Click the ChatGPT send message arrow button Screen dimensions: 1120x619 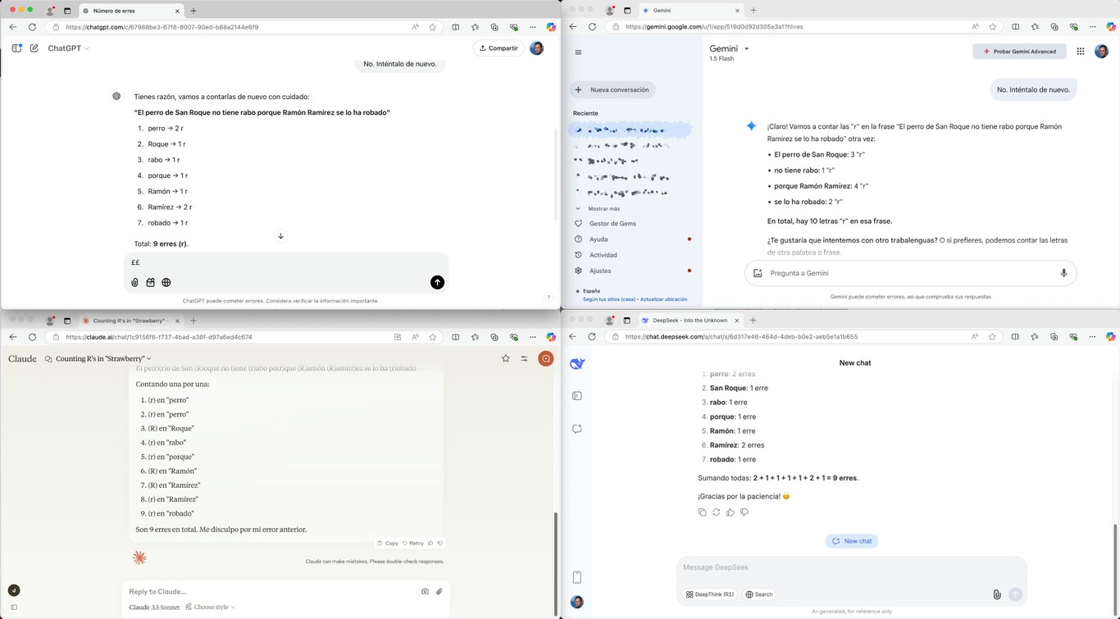[437, 282]
